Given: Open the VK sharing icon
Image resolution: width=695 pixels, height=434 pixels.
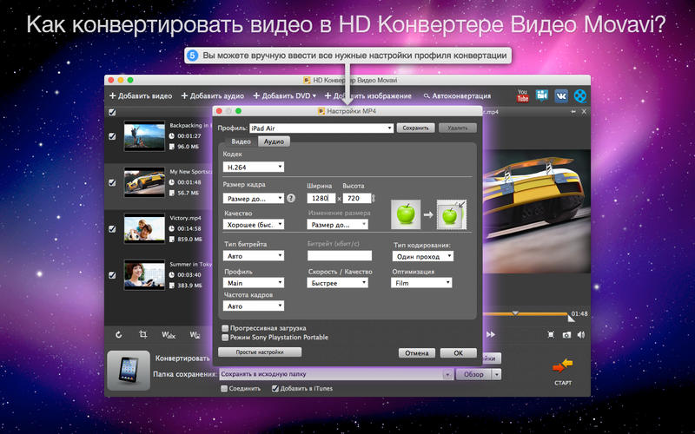Looking at the screenshot, I should pyautogui.click(x=561, y=95).
